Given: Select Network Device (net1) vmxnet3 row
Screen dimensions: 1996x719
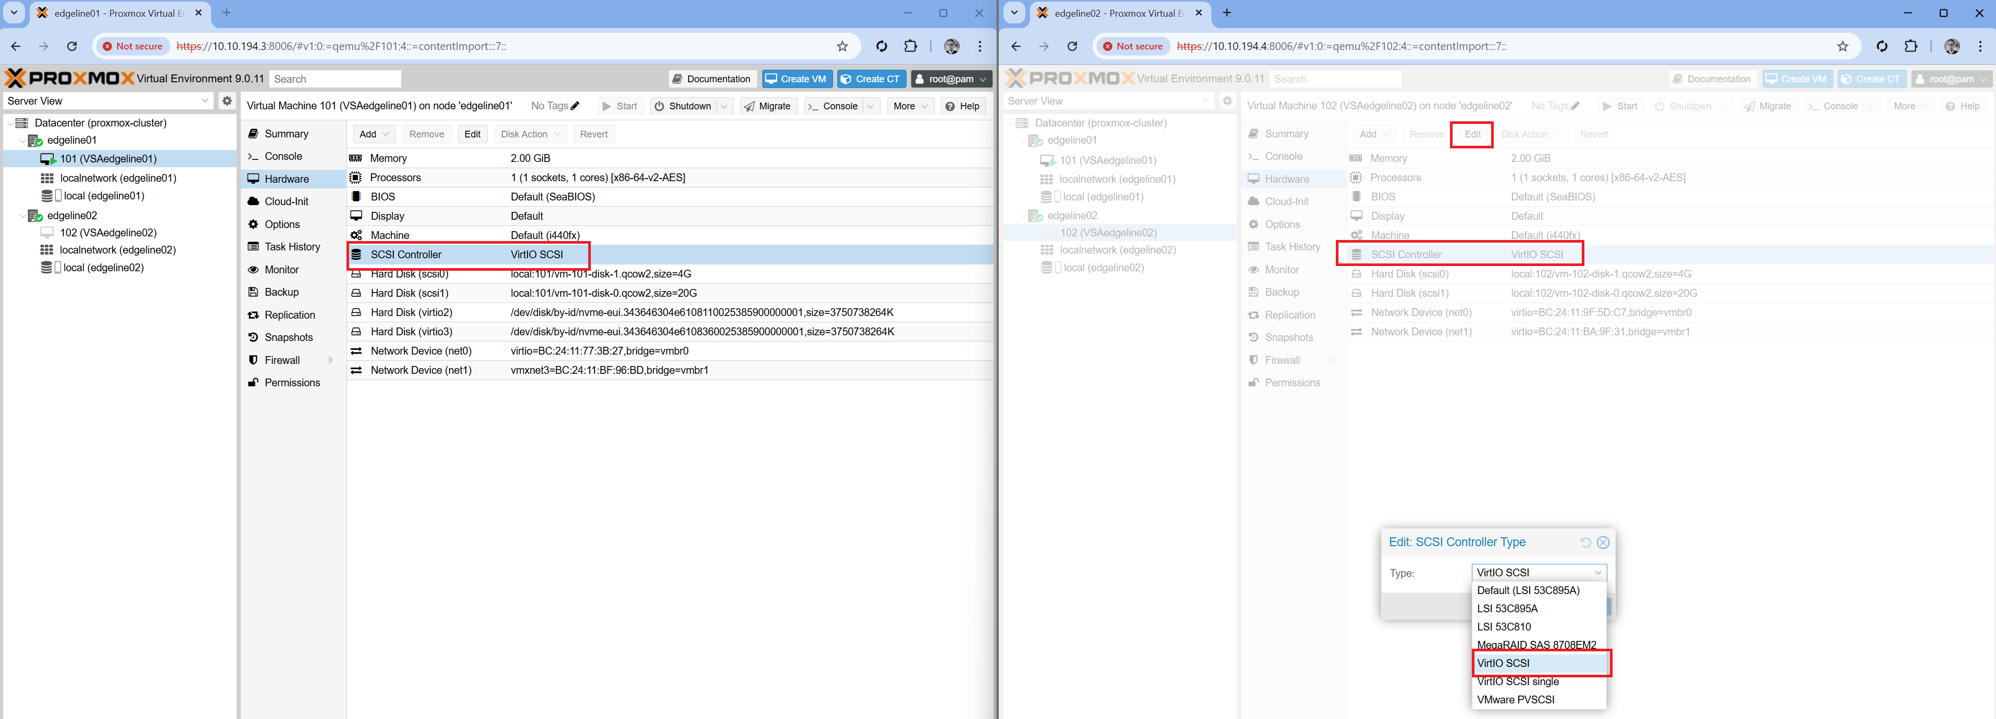Looking at the screenshot, I should point(670,371).
